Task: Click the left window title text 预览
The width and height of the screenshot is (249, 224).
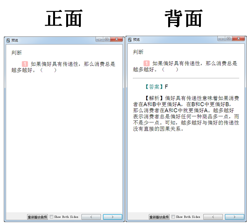Action: pyautogui.click(x=15, y=40)
